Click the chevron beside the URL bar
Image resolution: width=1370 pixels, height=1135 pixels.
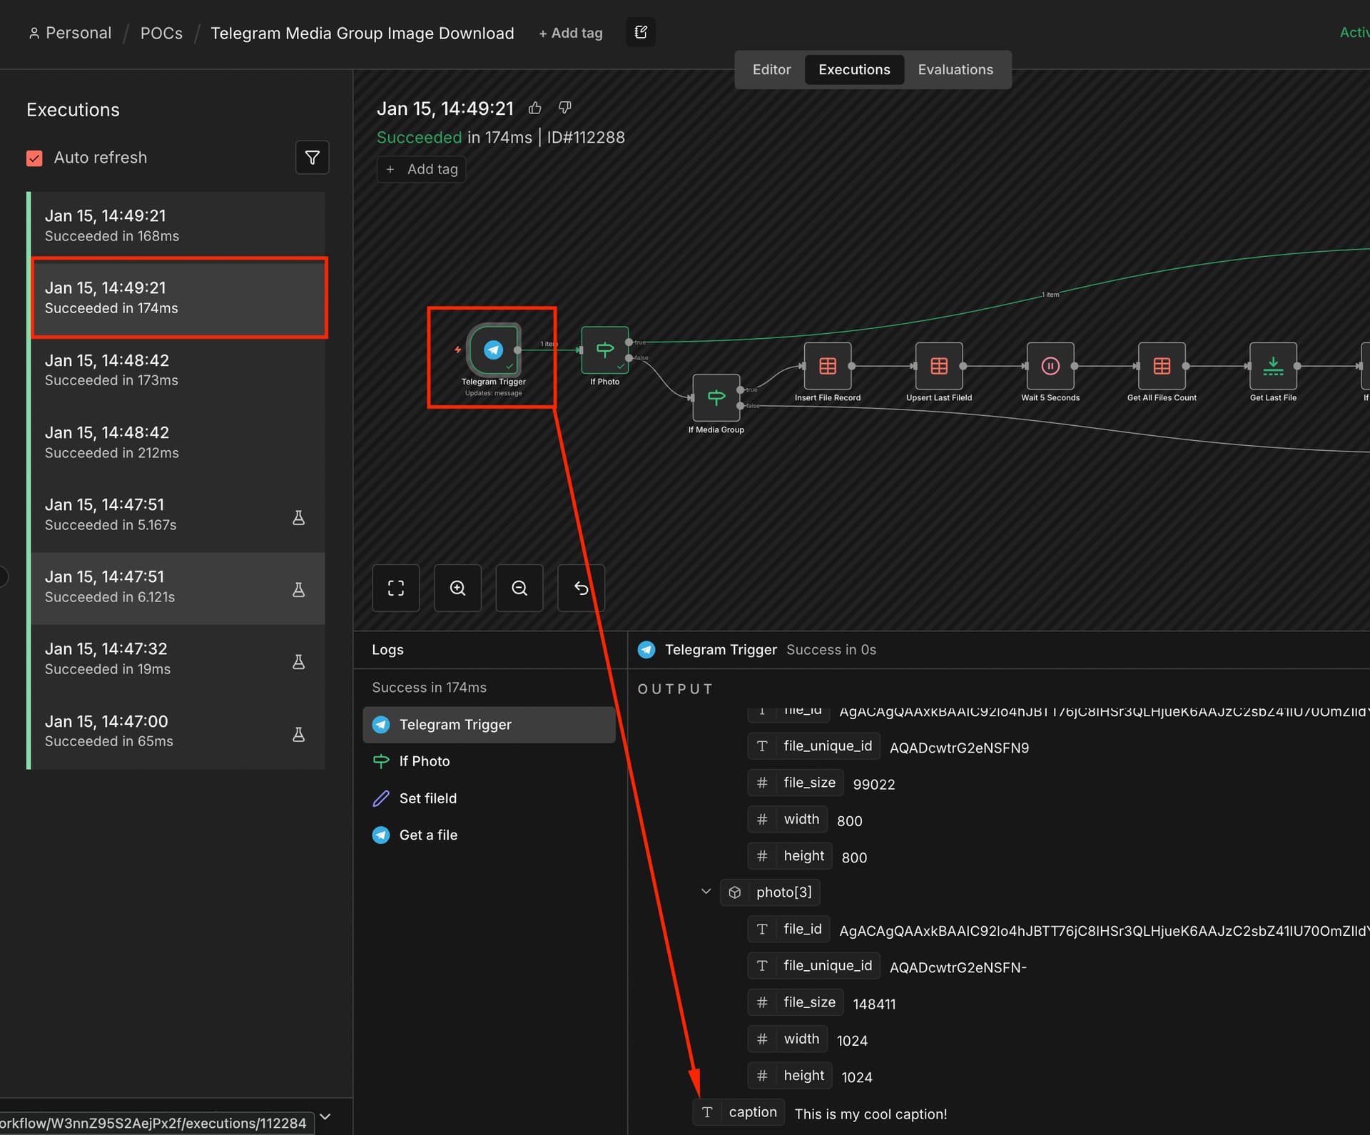point(325,1116)
